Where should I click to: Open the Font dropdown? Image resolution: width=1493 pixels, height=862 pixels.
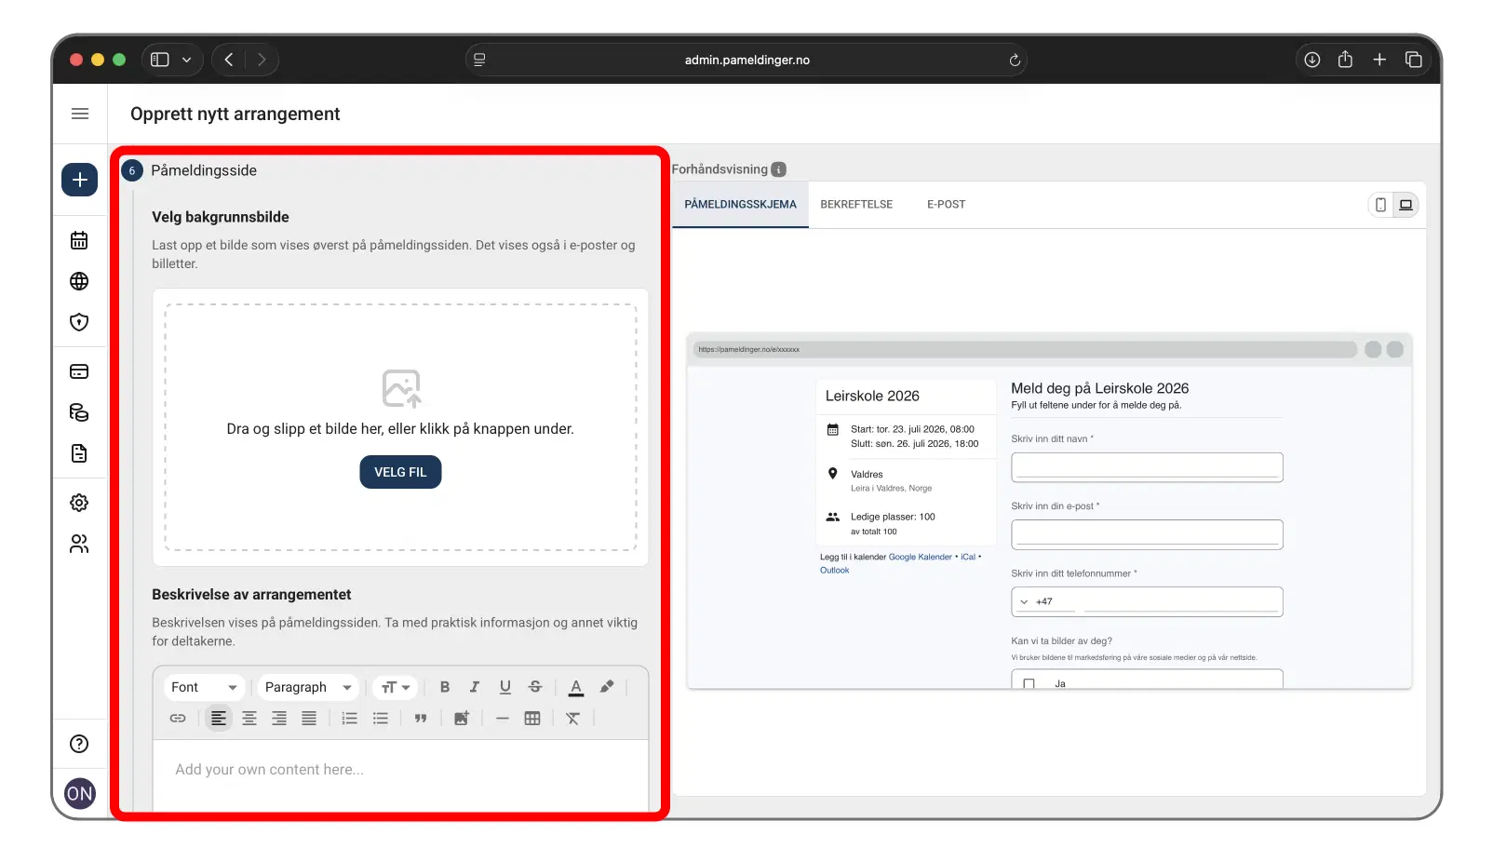(204, 687)
